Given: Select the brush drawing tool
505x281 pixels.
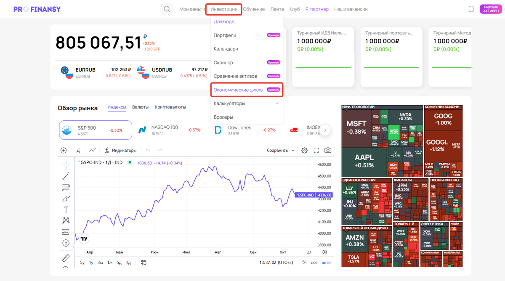Looking at the screenshot, I should (x=66, y=199).
